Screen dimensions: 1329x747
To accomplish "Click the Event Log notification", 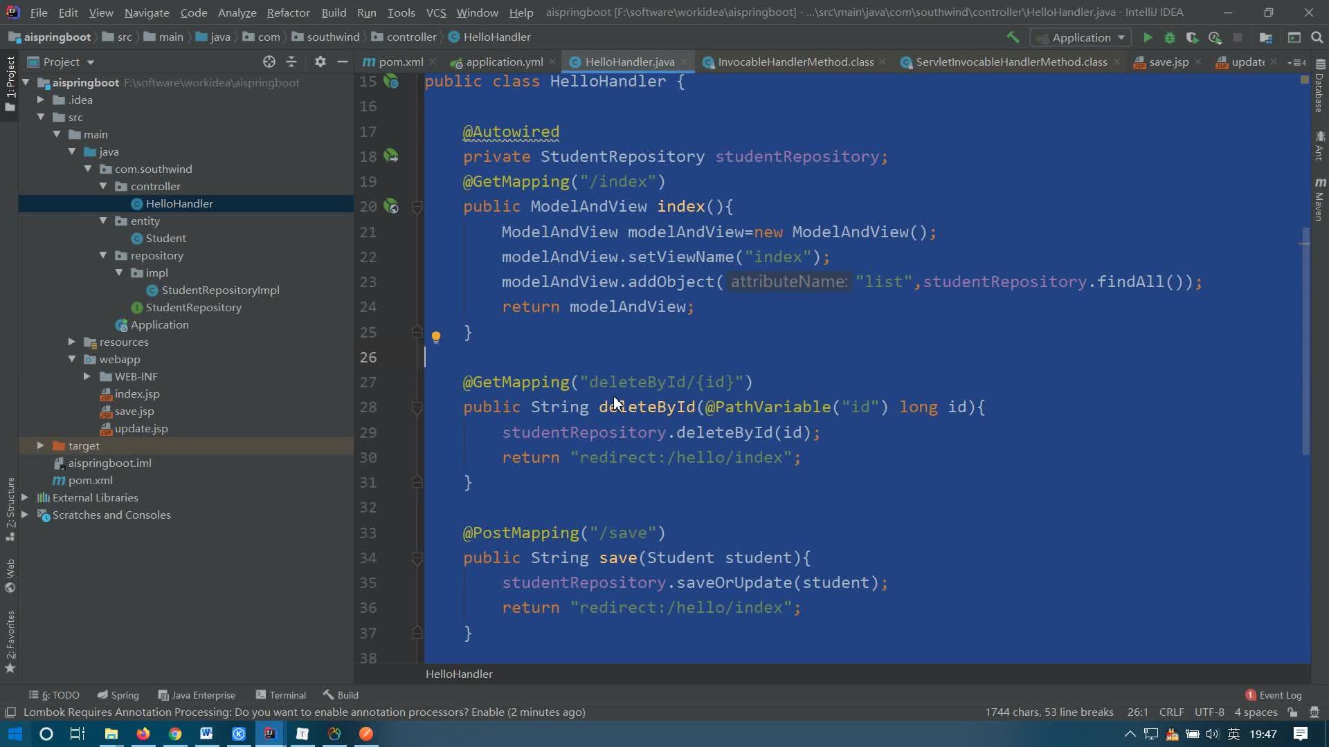I will point(1274,695).
